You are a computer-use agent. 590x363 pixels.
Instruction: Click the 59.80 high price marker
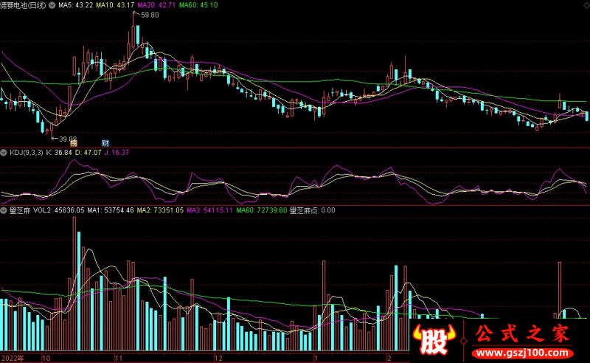click(x=150, y=15)
